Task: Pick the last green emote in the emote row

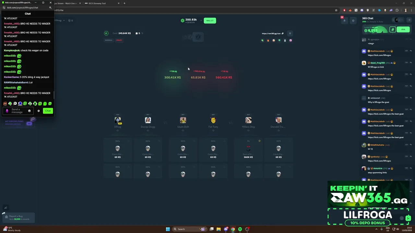Action: coord(50,104)
